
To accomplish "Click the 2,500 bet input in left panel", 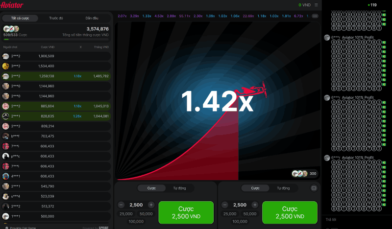I will (136, 205).
